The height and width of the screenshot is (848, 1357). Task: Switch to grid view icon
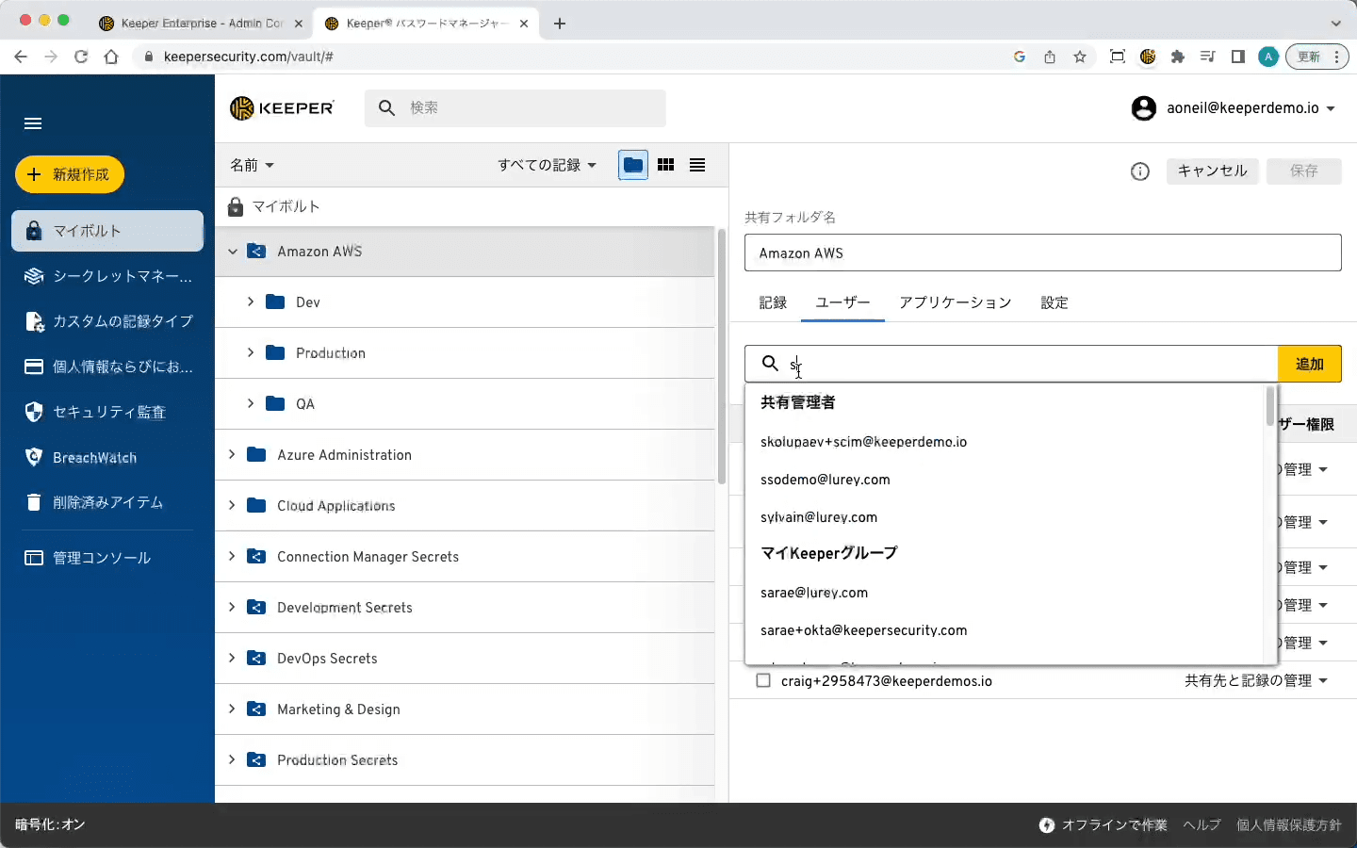click(665, 165)
